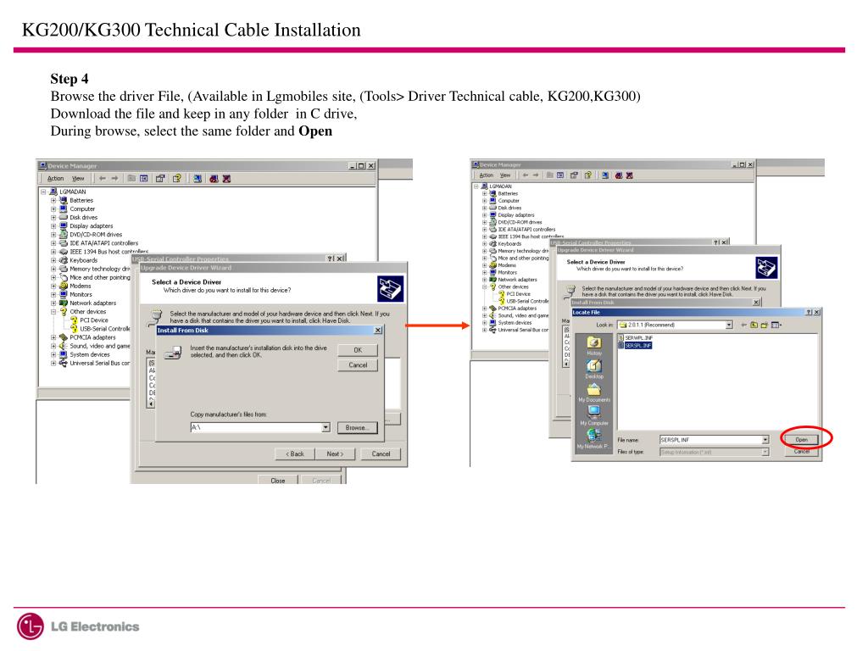Click uninstall device icon in right toolbar
Image resolution: width=868 pixels, height=651 pixels.
[630, 175]
